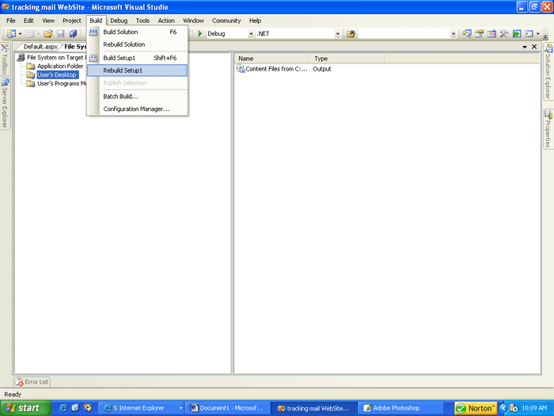This screenshot has height=416, width=554.
Task: Click the Add New Item toolbar icon
Action: pyautogui.click(x=30, y=33)
